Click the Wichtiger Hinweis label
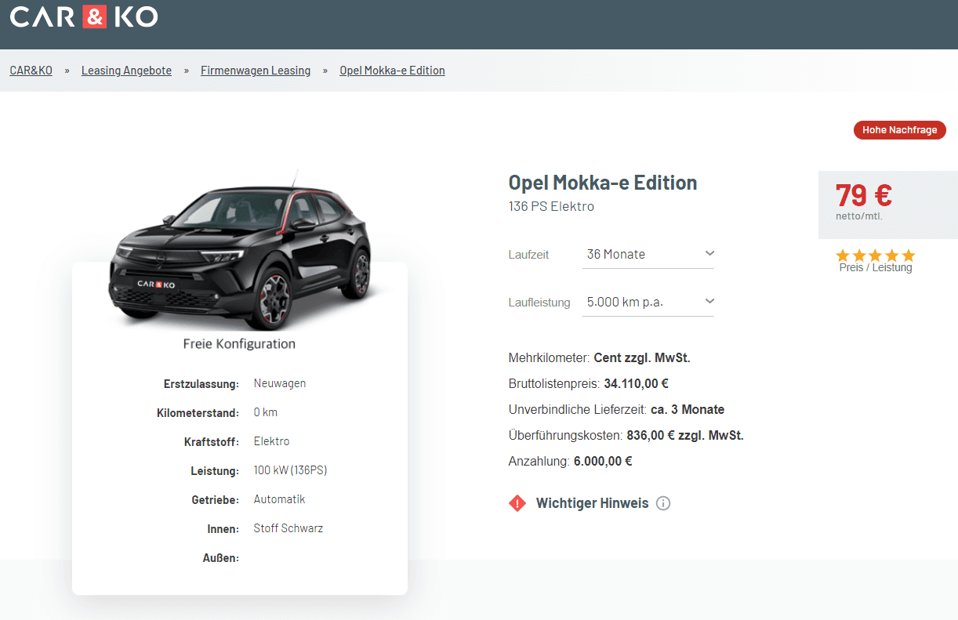Viewport: 958px width, 620px height. pos(592,503)
